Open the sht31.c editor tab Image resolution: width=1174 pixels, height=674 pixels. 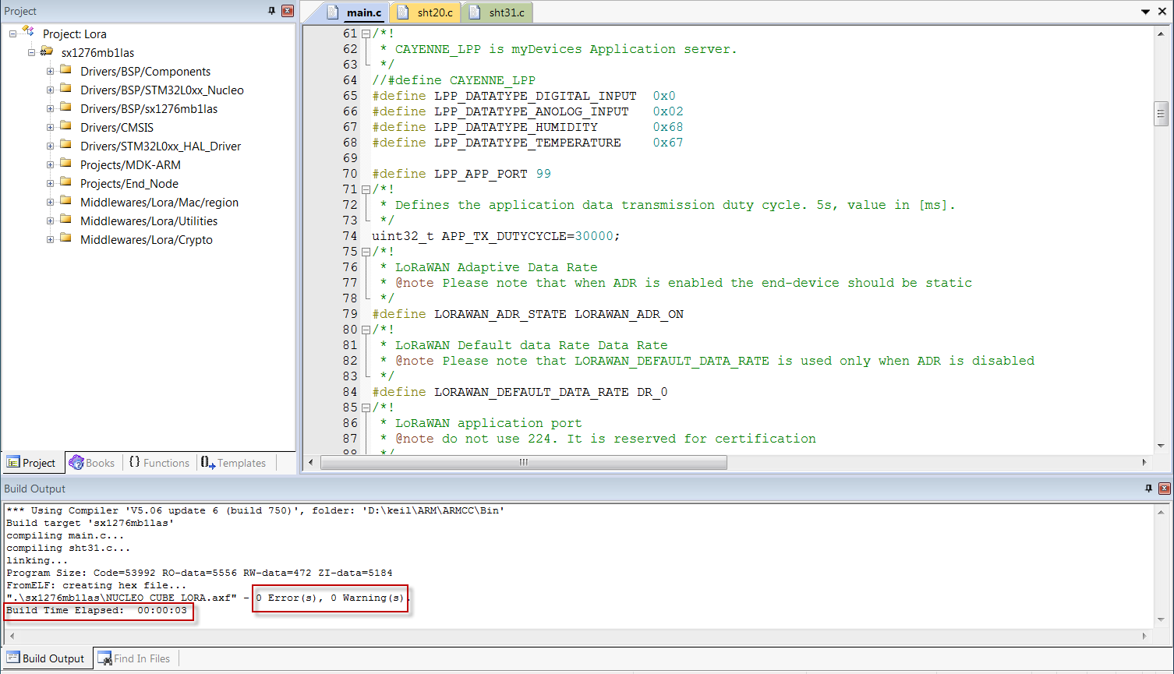(497, 12)
